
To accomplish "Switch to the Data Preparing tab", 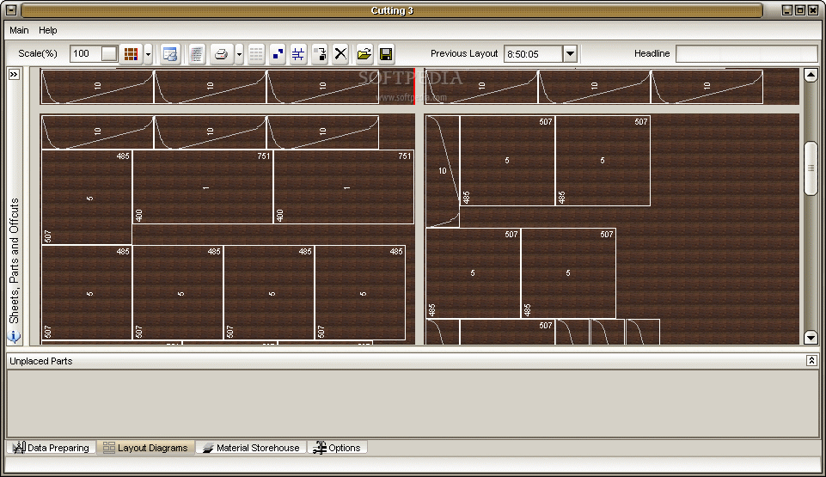I will 51,448.
